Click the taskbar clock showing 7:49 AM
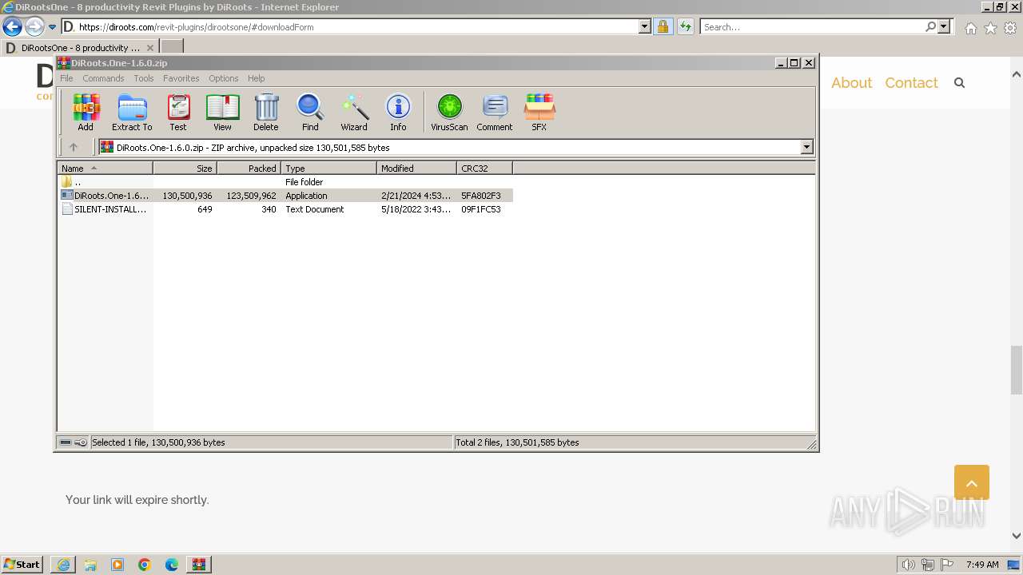The width and height of the screenshot is (1023, 575). point(982,565)
